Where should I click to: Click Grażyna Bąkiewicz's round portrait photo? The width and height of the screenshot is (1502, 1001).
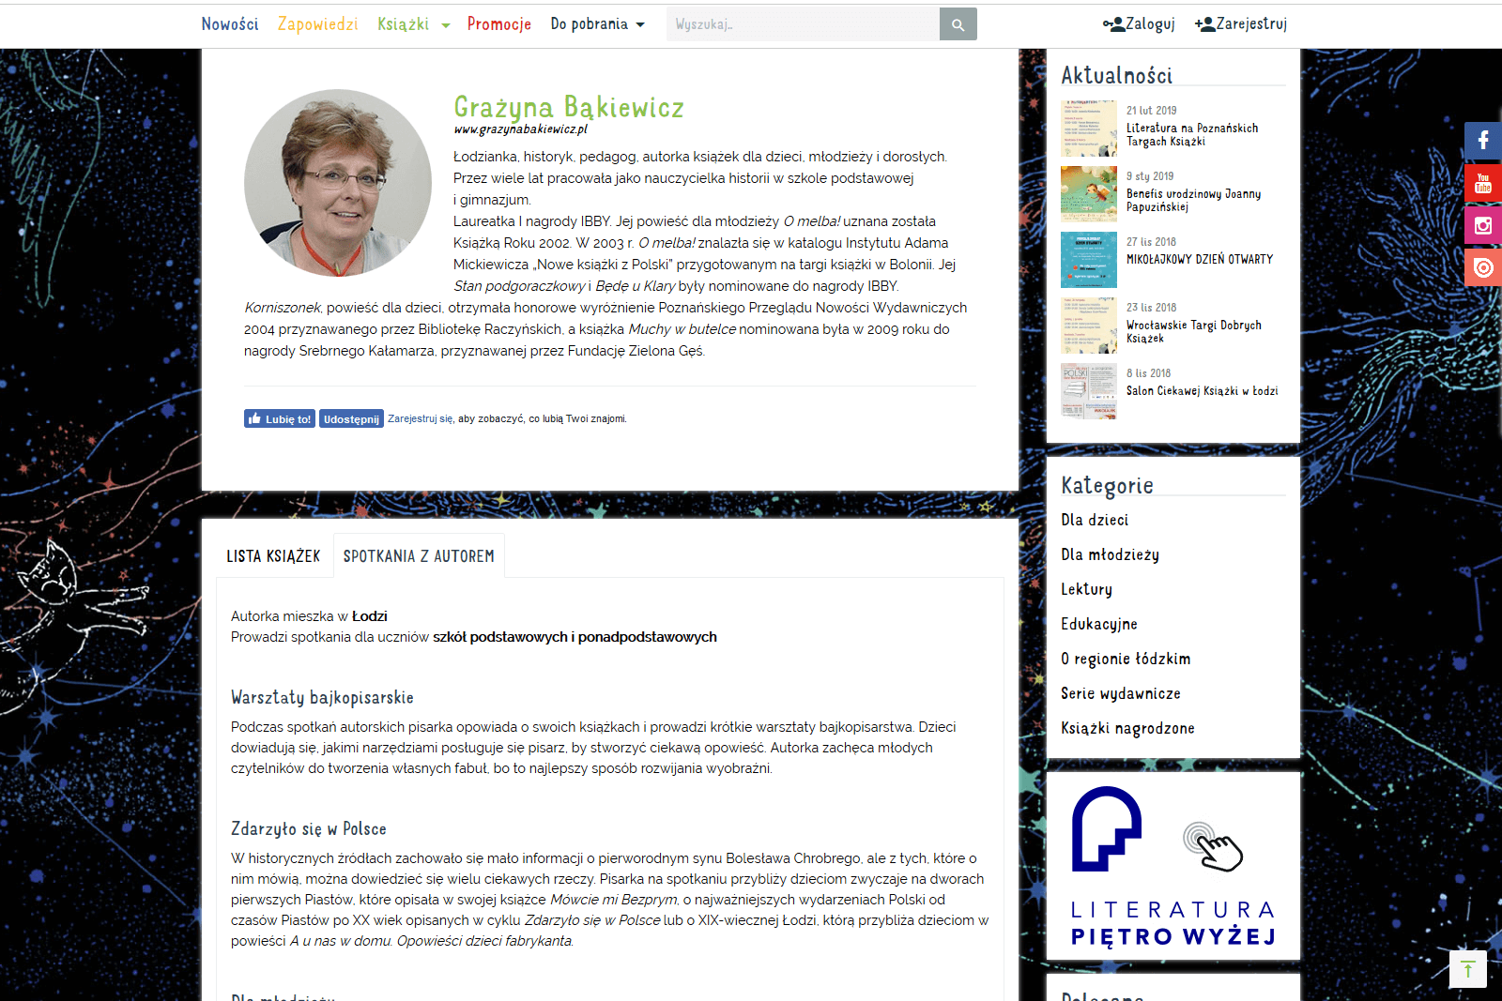coord(338,183)
